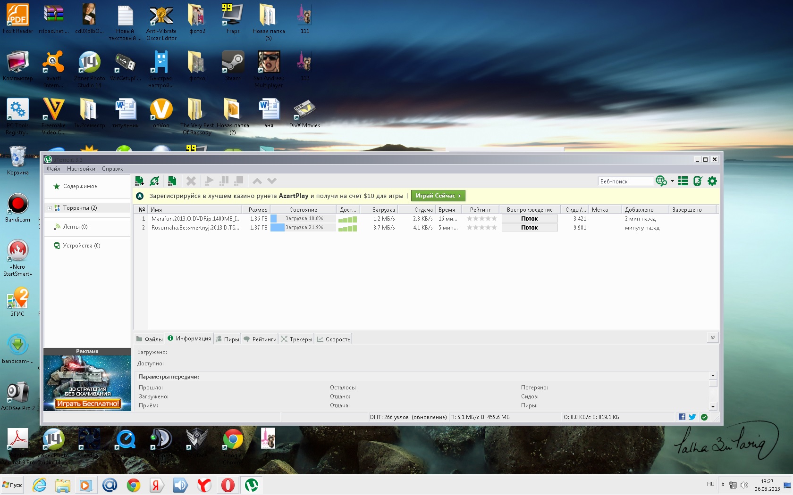Click the green network status checkmark icon

click(704, 417)
